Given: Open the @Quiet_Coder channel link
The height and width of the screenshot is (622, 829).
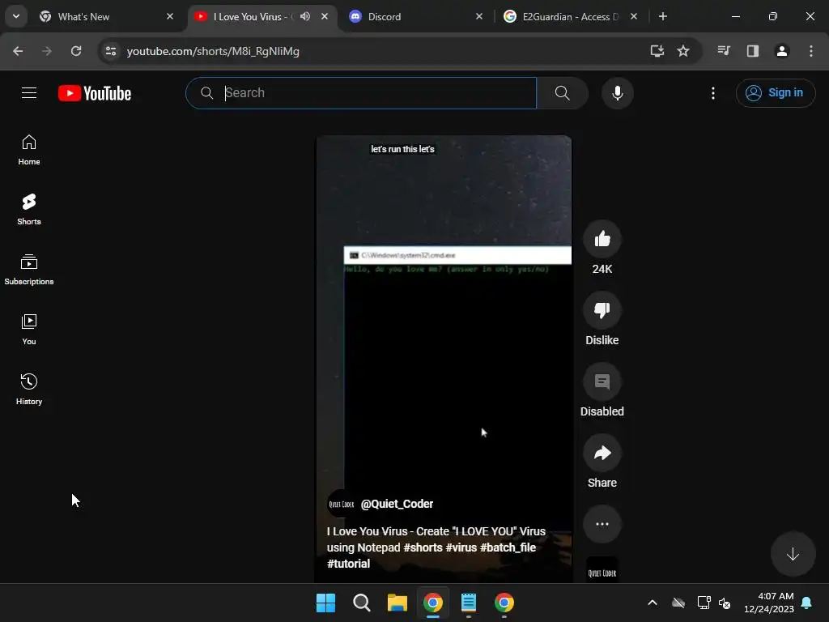Looking at the screenshot, I should [x=397, y=504].
